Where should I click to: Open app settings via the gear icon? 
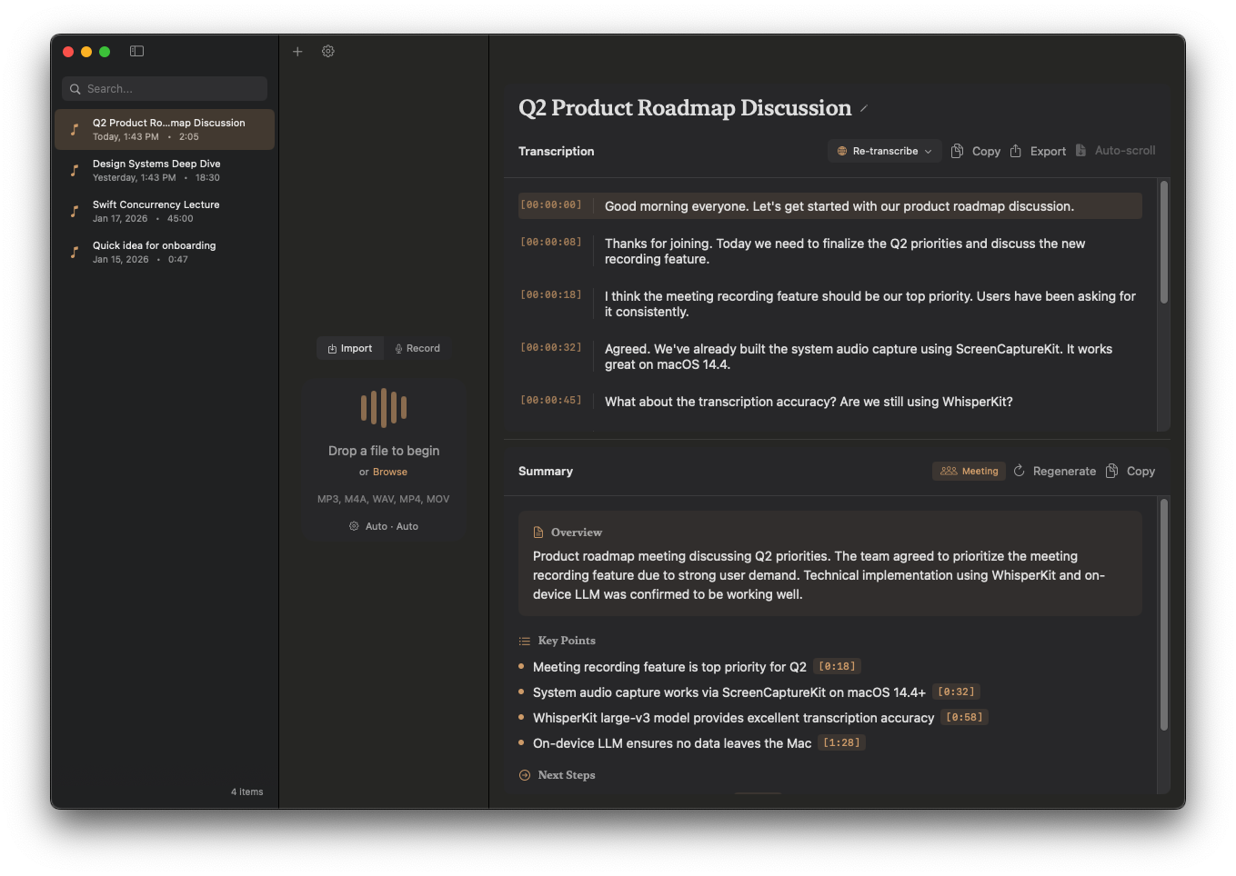327,51
